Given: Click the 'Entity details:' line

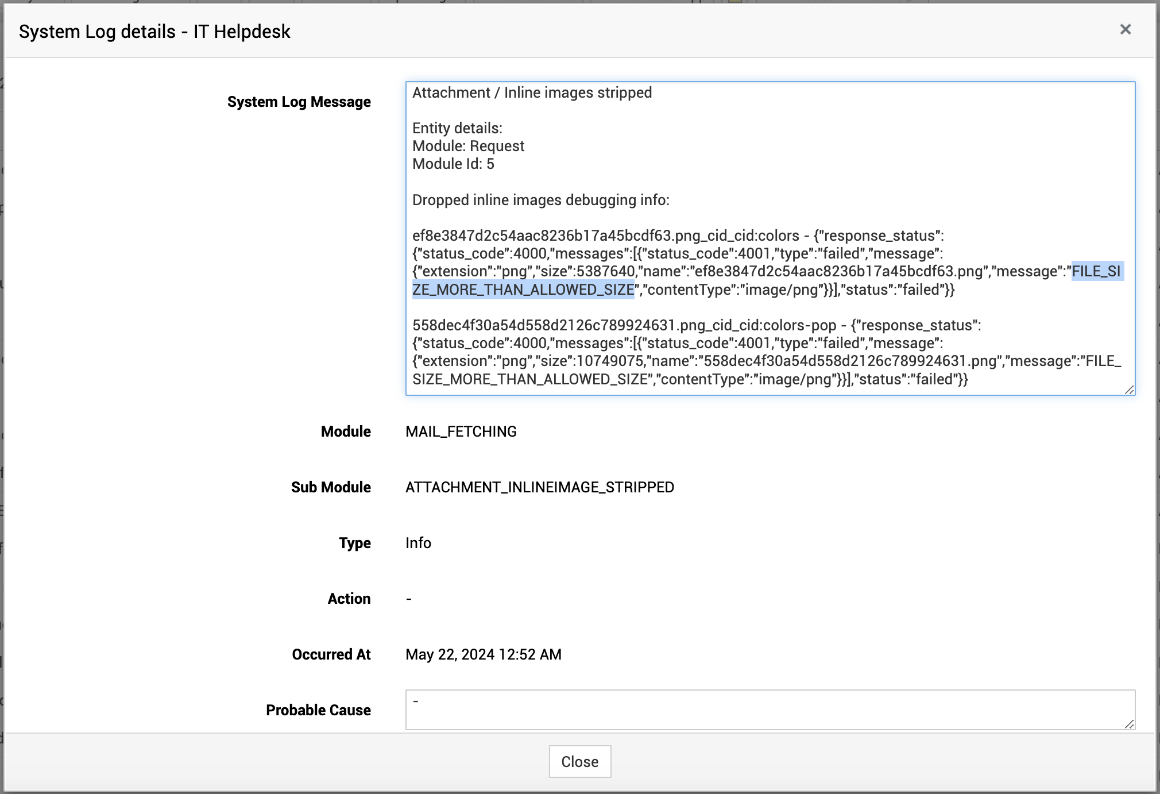Looking at the screenshot, I should tap(457, 128).
